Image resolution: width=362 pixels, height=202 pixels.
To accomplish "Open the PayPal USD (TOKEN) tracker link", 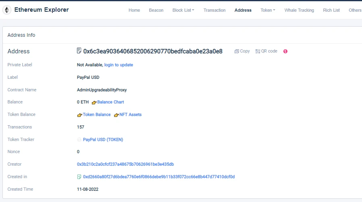I will [103, 139].
